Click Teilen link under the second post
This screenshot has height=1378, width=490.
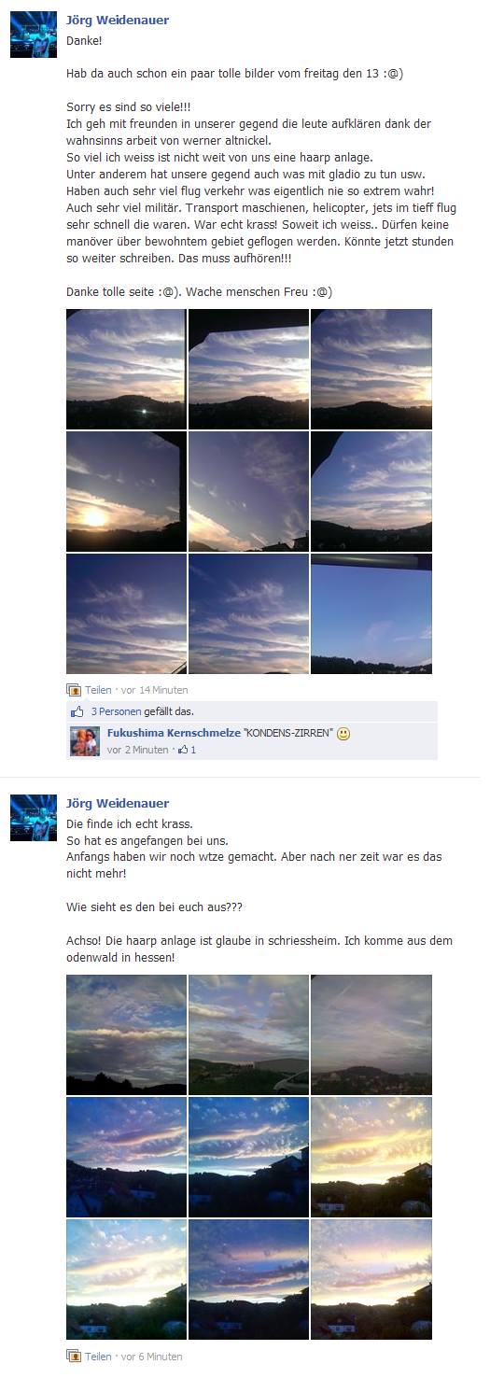coord(98,1356)
